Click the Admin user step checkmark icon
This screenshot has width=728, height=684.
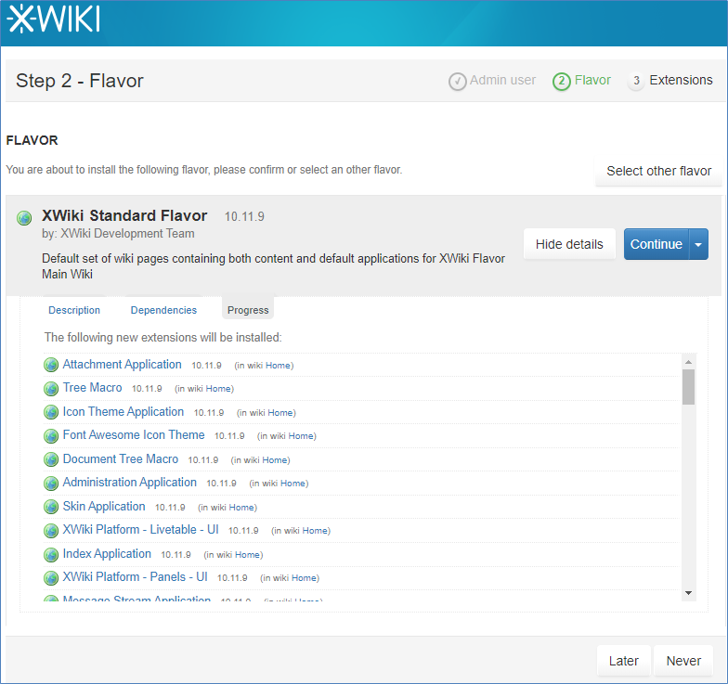(x=457, y=82)
